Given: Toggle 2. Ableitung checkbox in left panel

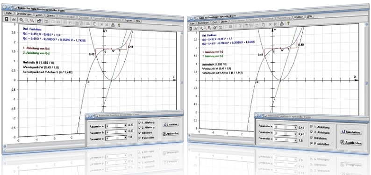Looking at the screenshot, I should click(x=139, y=127).
